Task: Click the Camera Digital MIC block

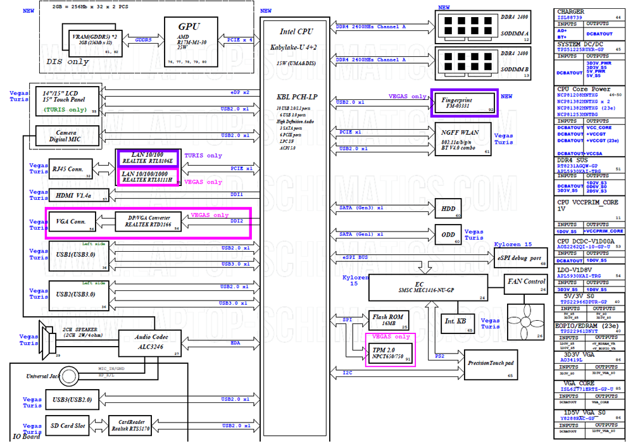Action: point(68,135)
